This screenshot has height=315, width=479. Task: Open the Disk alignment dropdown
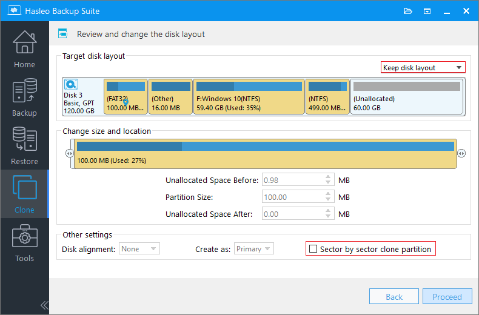click(x=139, y=249)
